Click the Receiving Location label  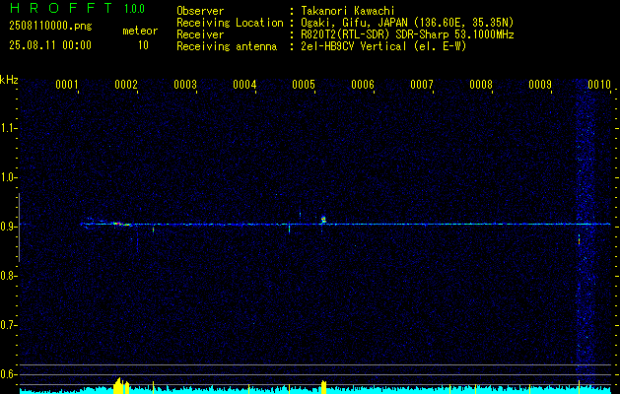[230, 23]
